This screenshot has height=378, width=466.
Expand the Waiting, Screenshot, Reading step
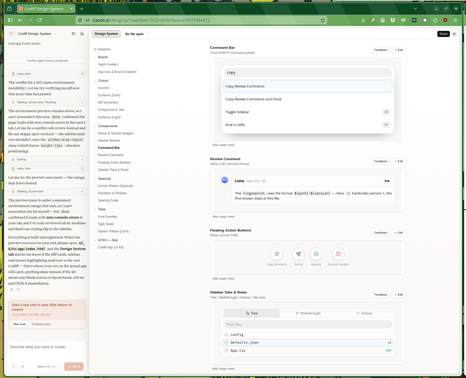pyautogui.click(x=47, y=102)
